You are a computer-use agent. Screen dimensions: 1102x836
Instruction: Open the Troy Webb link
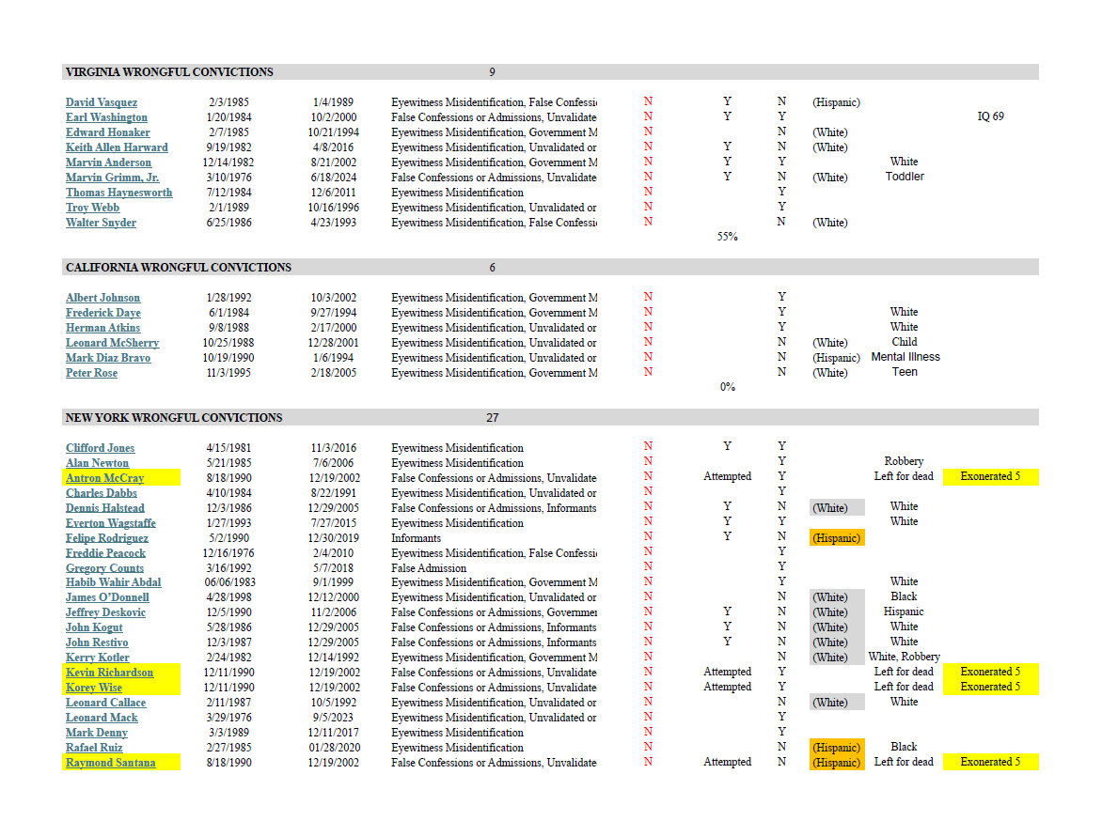[93, 208]
